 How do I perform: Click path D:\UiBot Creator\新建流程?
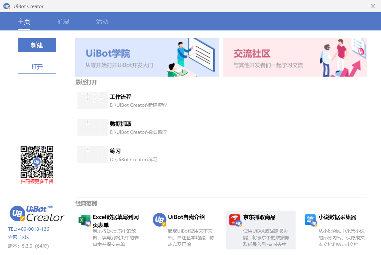(x=138, y=105)
